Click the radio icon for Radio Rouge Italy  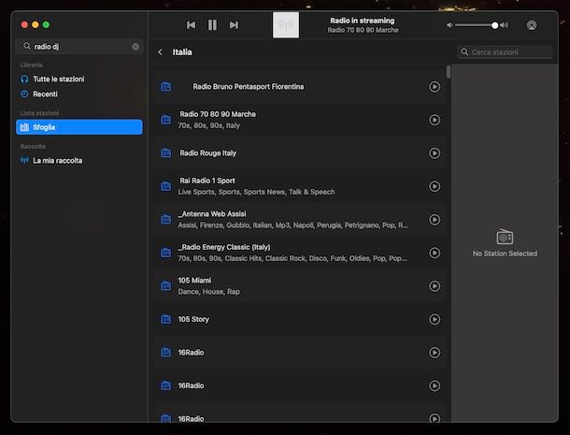point(165,152)
